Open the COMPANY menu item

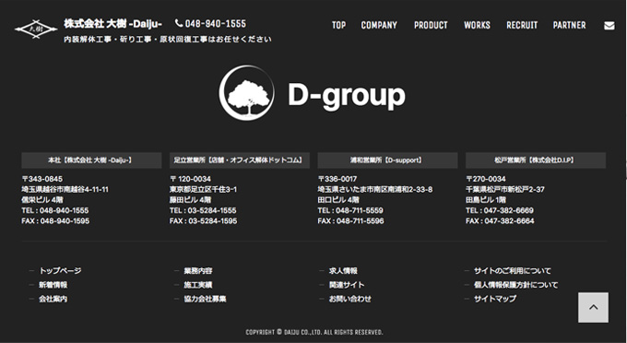(x=379, y=25)
